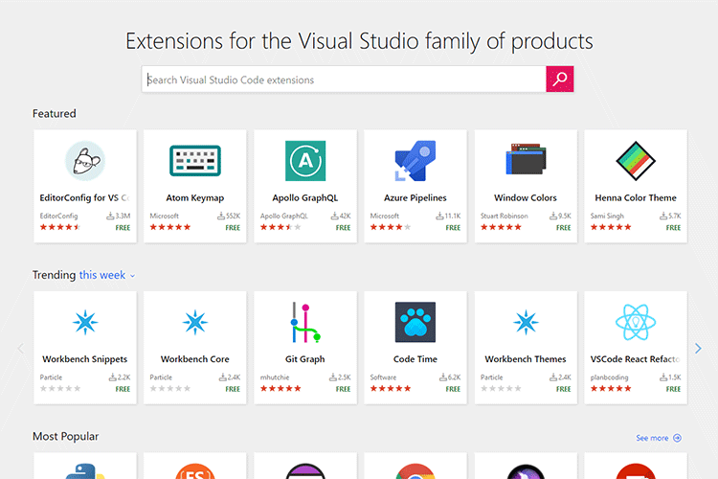Open the Workbench Snippets title link
The width and height of the screenshot is (718, 479).
[85, 359]
